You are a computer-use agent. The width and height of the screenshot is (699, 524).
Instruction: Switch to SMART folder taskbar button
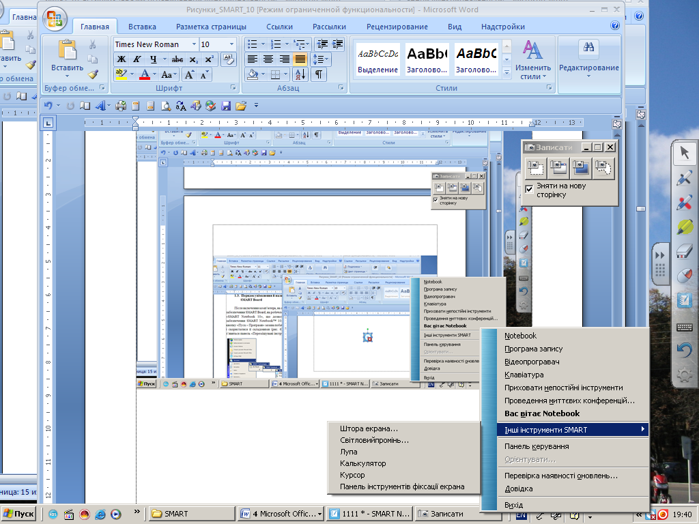click(x=191, y=514)
